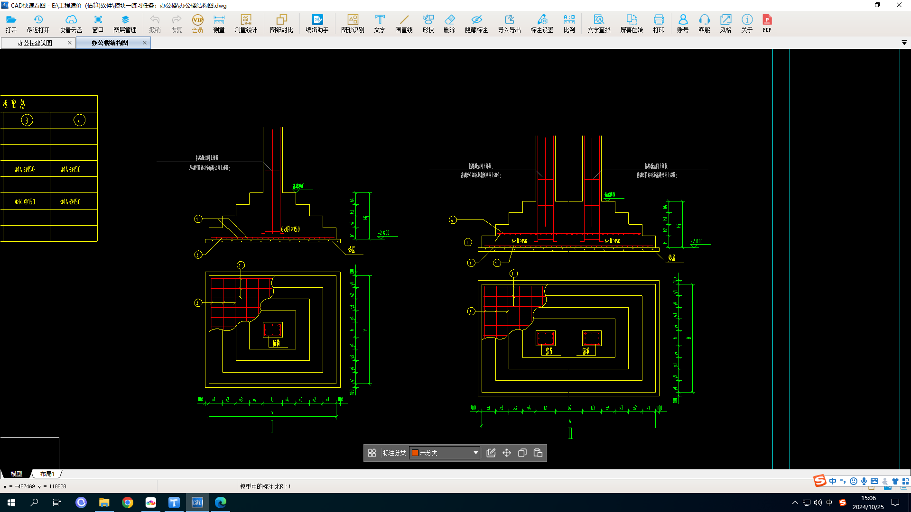
Task: Contact 客服 customer service
Action: [704, 24]
